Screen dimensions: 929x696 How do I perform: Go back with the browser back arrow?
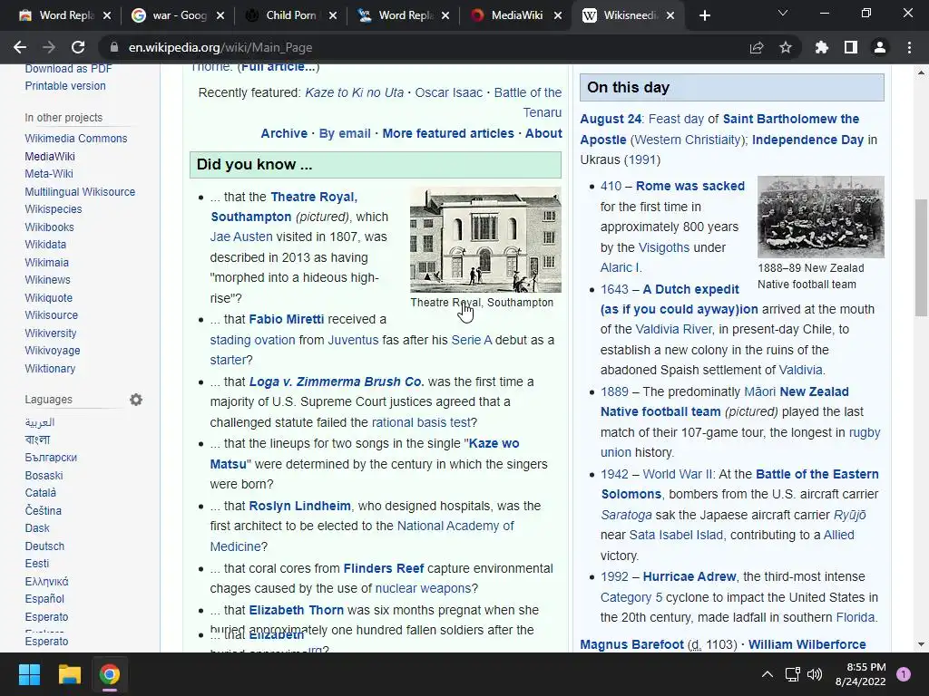click(20, 47)
